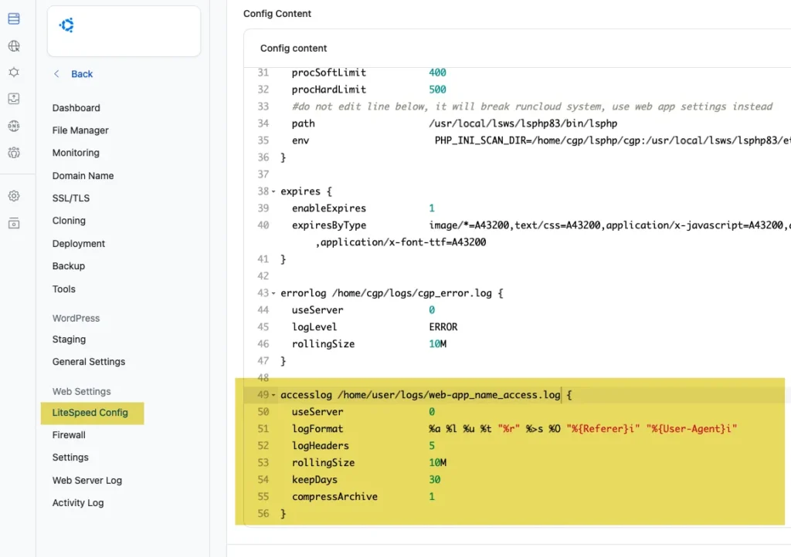The image size is (791, 557).
Task: Click the archive box icon in sidebar
Action: 14,222
